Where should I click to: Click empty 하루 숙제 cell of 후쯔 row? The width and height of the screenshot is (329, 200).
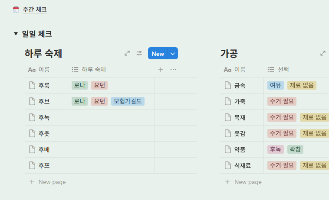[111, 165]
